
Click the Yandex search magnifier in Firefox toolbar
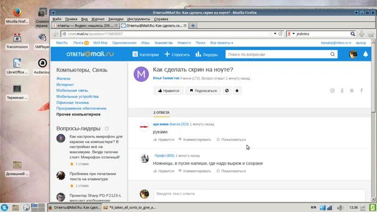352,34
